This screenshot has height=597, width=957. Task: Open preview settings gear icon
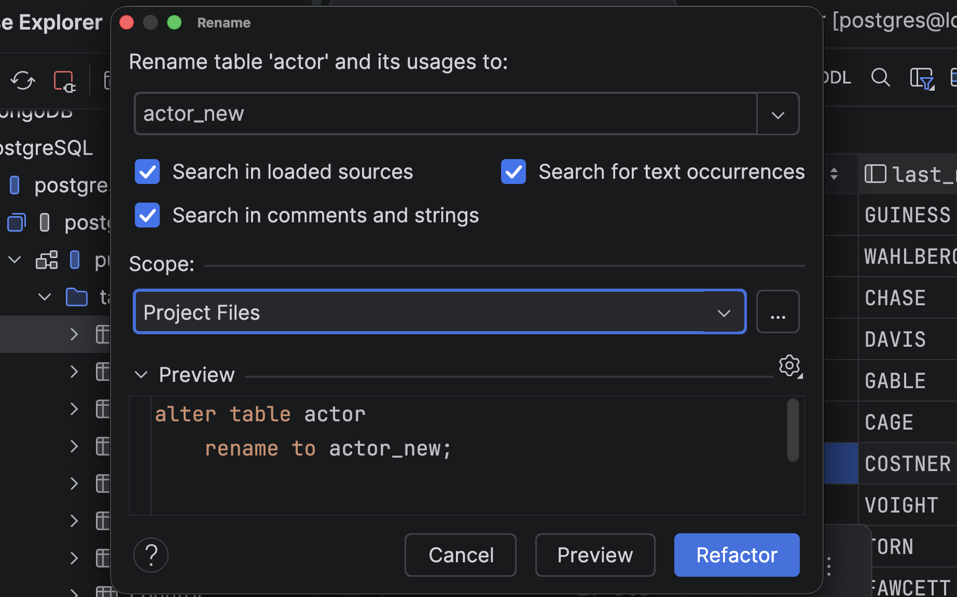790,366
